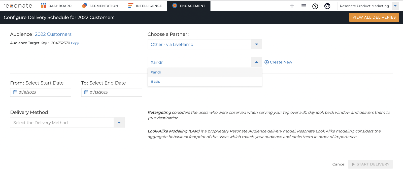
Task: Open the Engagement tab
Action: [189, 6]
